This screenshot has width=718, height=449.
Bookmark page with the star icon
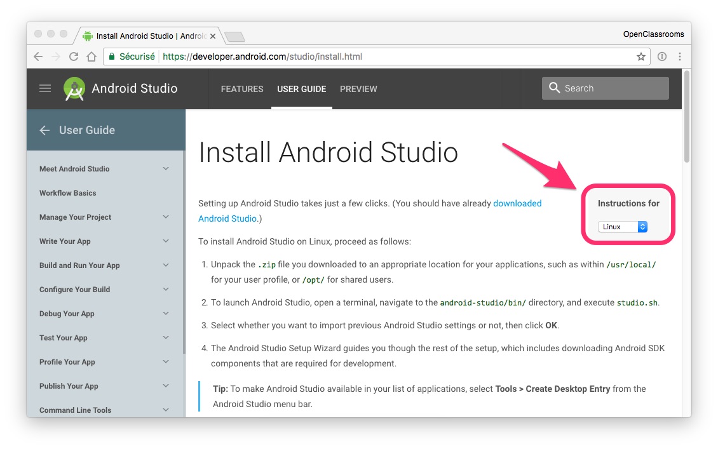pyautogui.click(x=640, y=57)
